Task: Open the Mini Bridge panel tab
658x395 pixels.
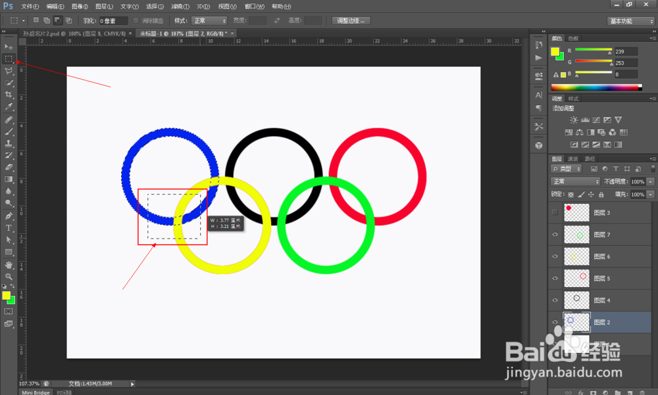Action: click(x=36, y=392)
